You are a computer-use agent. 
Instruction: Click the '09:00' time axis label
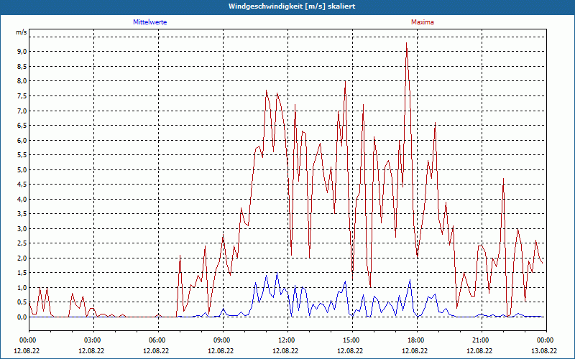point(223,340)
